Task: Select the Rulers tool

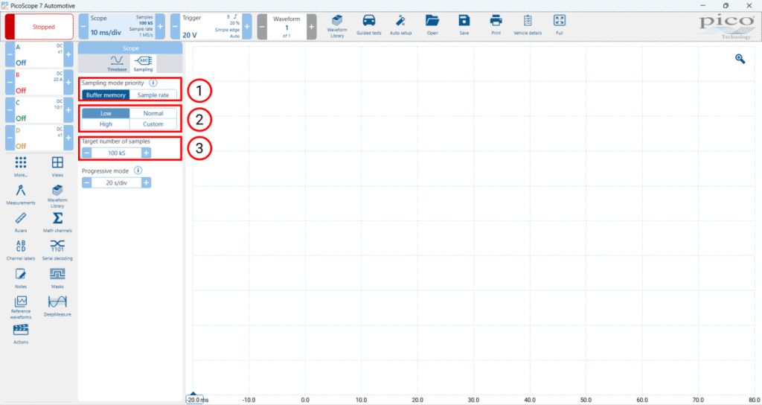Action: click(20, 222)
